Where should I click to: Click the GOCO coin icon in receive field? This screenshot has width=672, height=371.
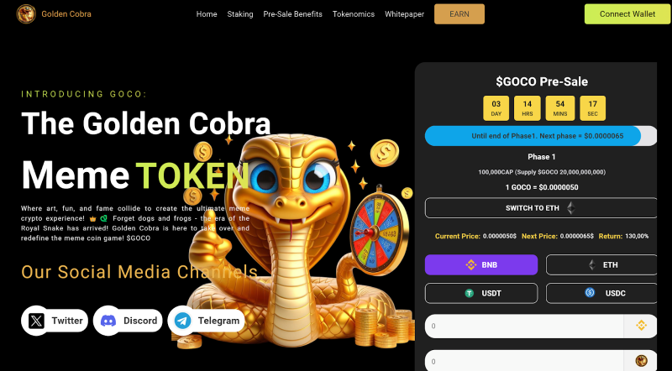coord(641,361)
